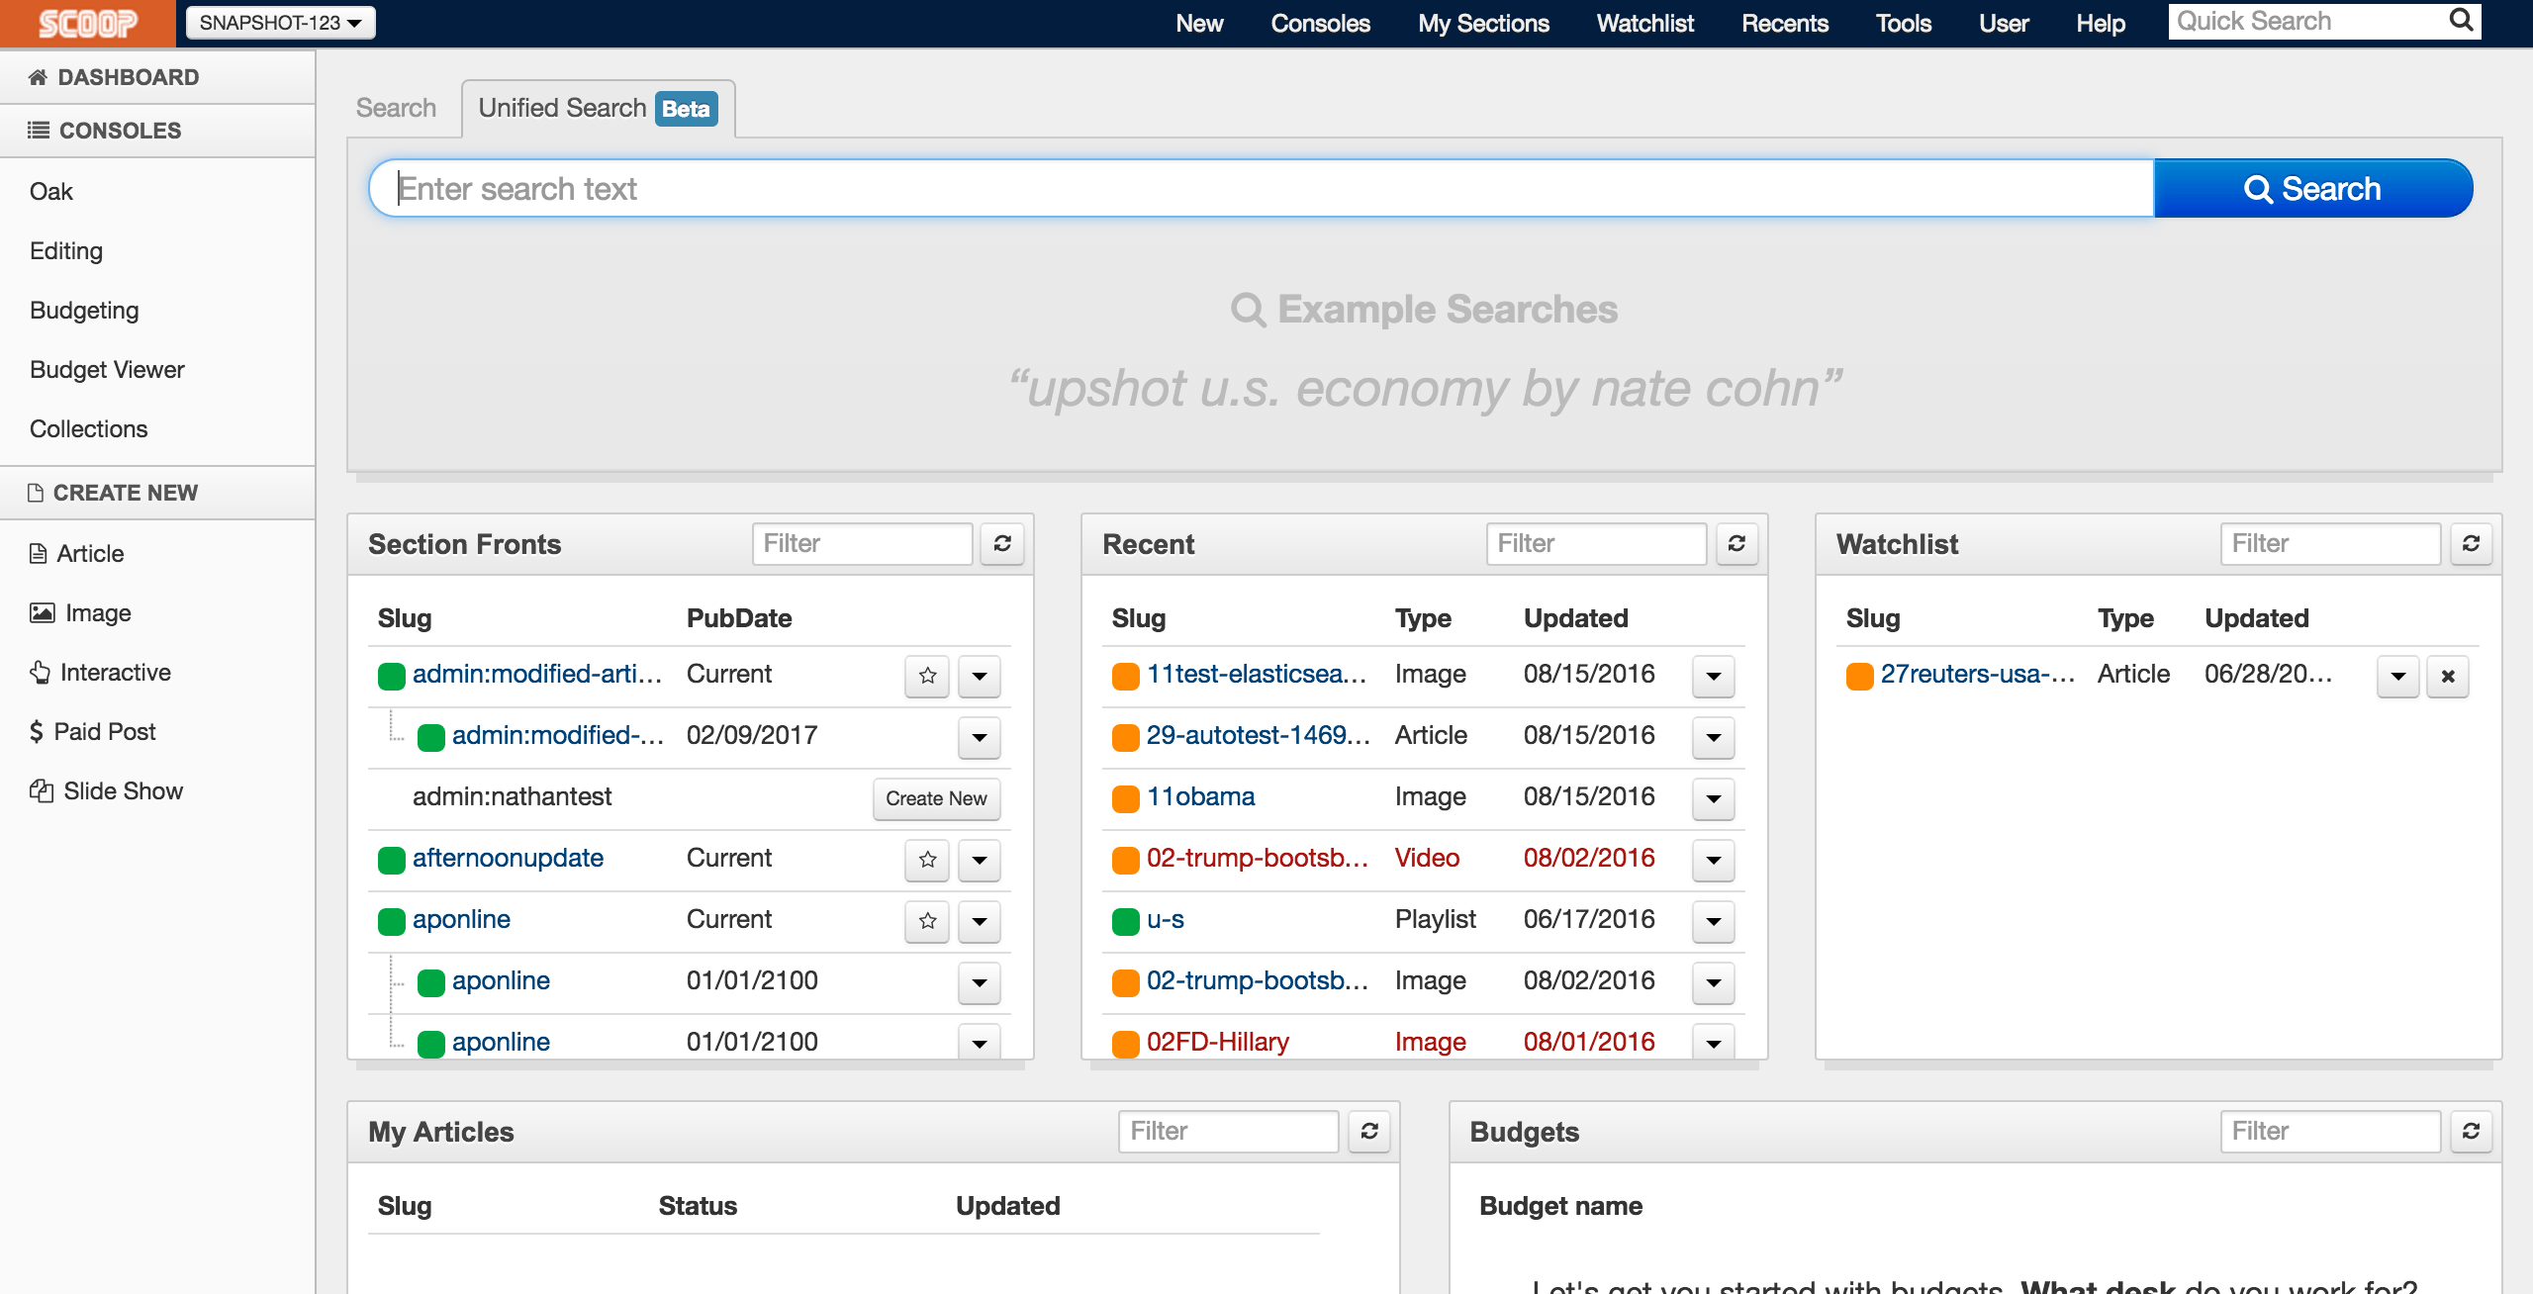Viewport: 2533px width, 1294px height.
Task: Open the SNAPSHOT-123 environment dropdown
Action: click(281, 23)
